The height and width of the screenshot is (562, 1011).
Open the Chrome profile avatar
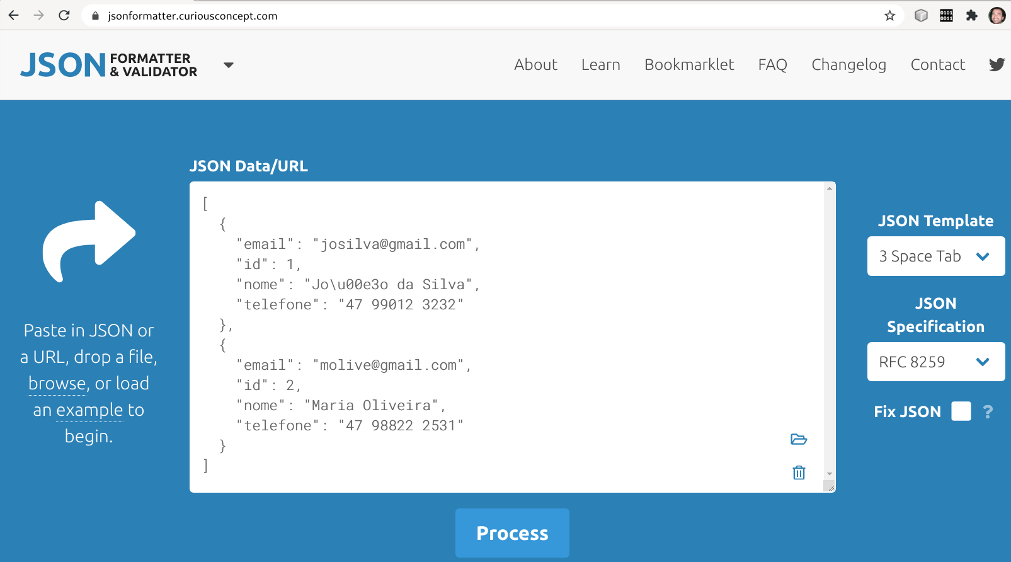click(997, 16)
